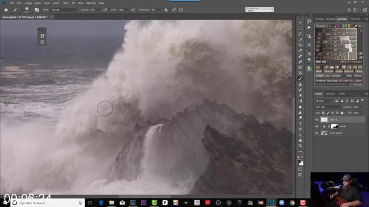The image size is (369, 207).
Task: Open Layers panel flyout menu
Action: [x=366, y=94]
